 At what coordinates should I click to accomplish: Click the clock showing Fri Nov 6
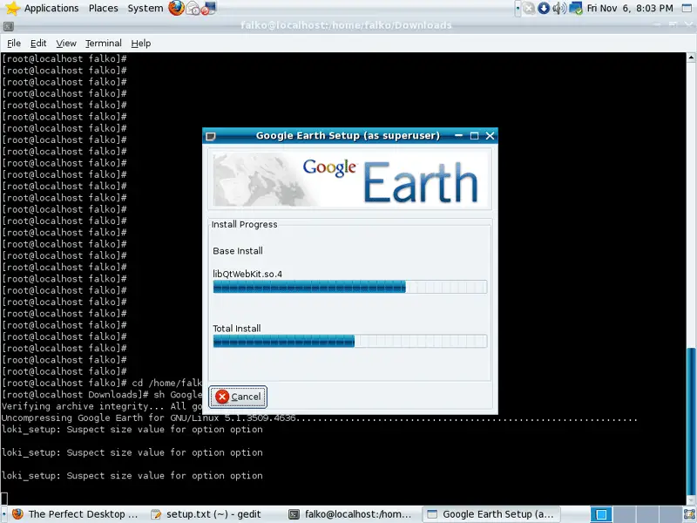coord(630,8)
